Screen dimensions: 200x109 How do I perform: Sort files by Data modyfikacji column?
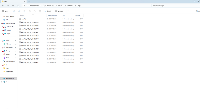point(51,15)
